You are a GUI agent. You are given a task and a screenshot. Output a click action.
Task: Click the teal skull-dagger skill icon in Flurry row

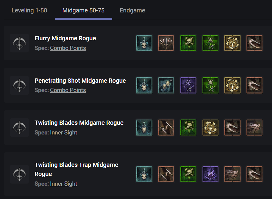[x=144, y=43]
